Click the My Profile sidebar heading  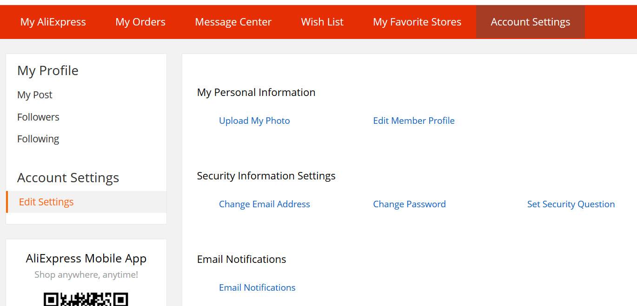pos(48,70)
